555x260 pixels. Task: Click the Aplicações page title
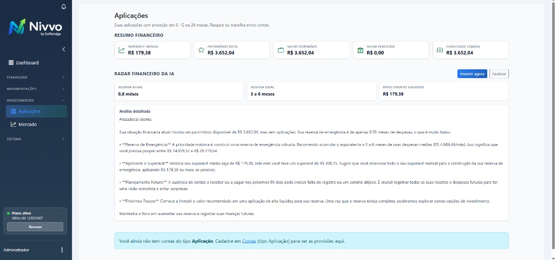pyautogui.click(x=131, y=16)
